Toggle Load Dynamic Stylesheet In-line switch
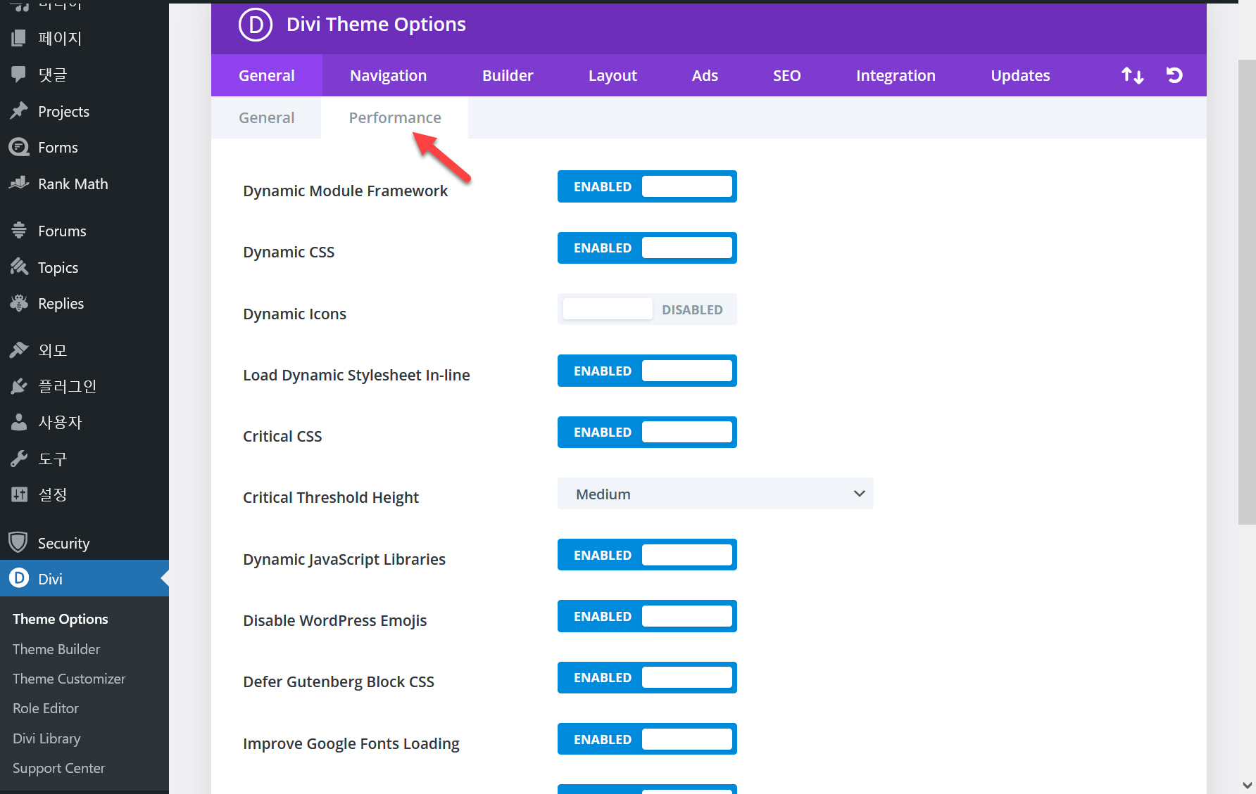This screenshot has width=1256, height=794. 647,371
